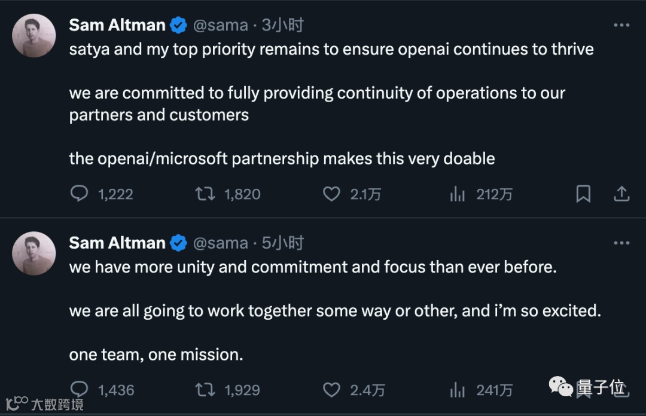Viewport: 646px width, 416px height.
Task: Reply to the first tweet about satya
Action: click(x=80, y=194)
